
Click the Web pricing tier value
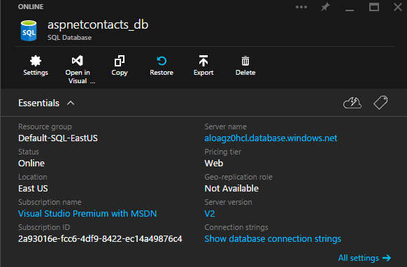pyautogui.click(x=214, y=164)
